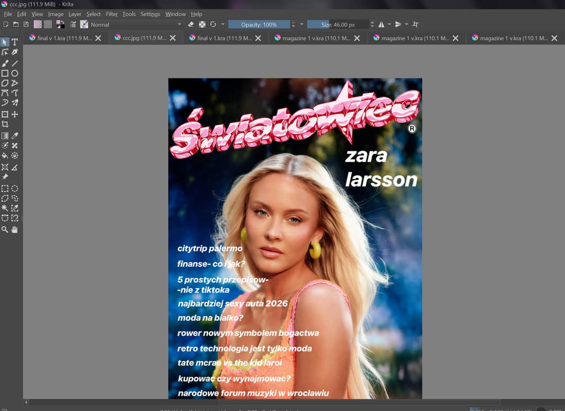The height and width of the screenshot is (411, 565).
Task: Select the Crop tool
Action: tap(5, 124)
